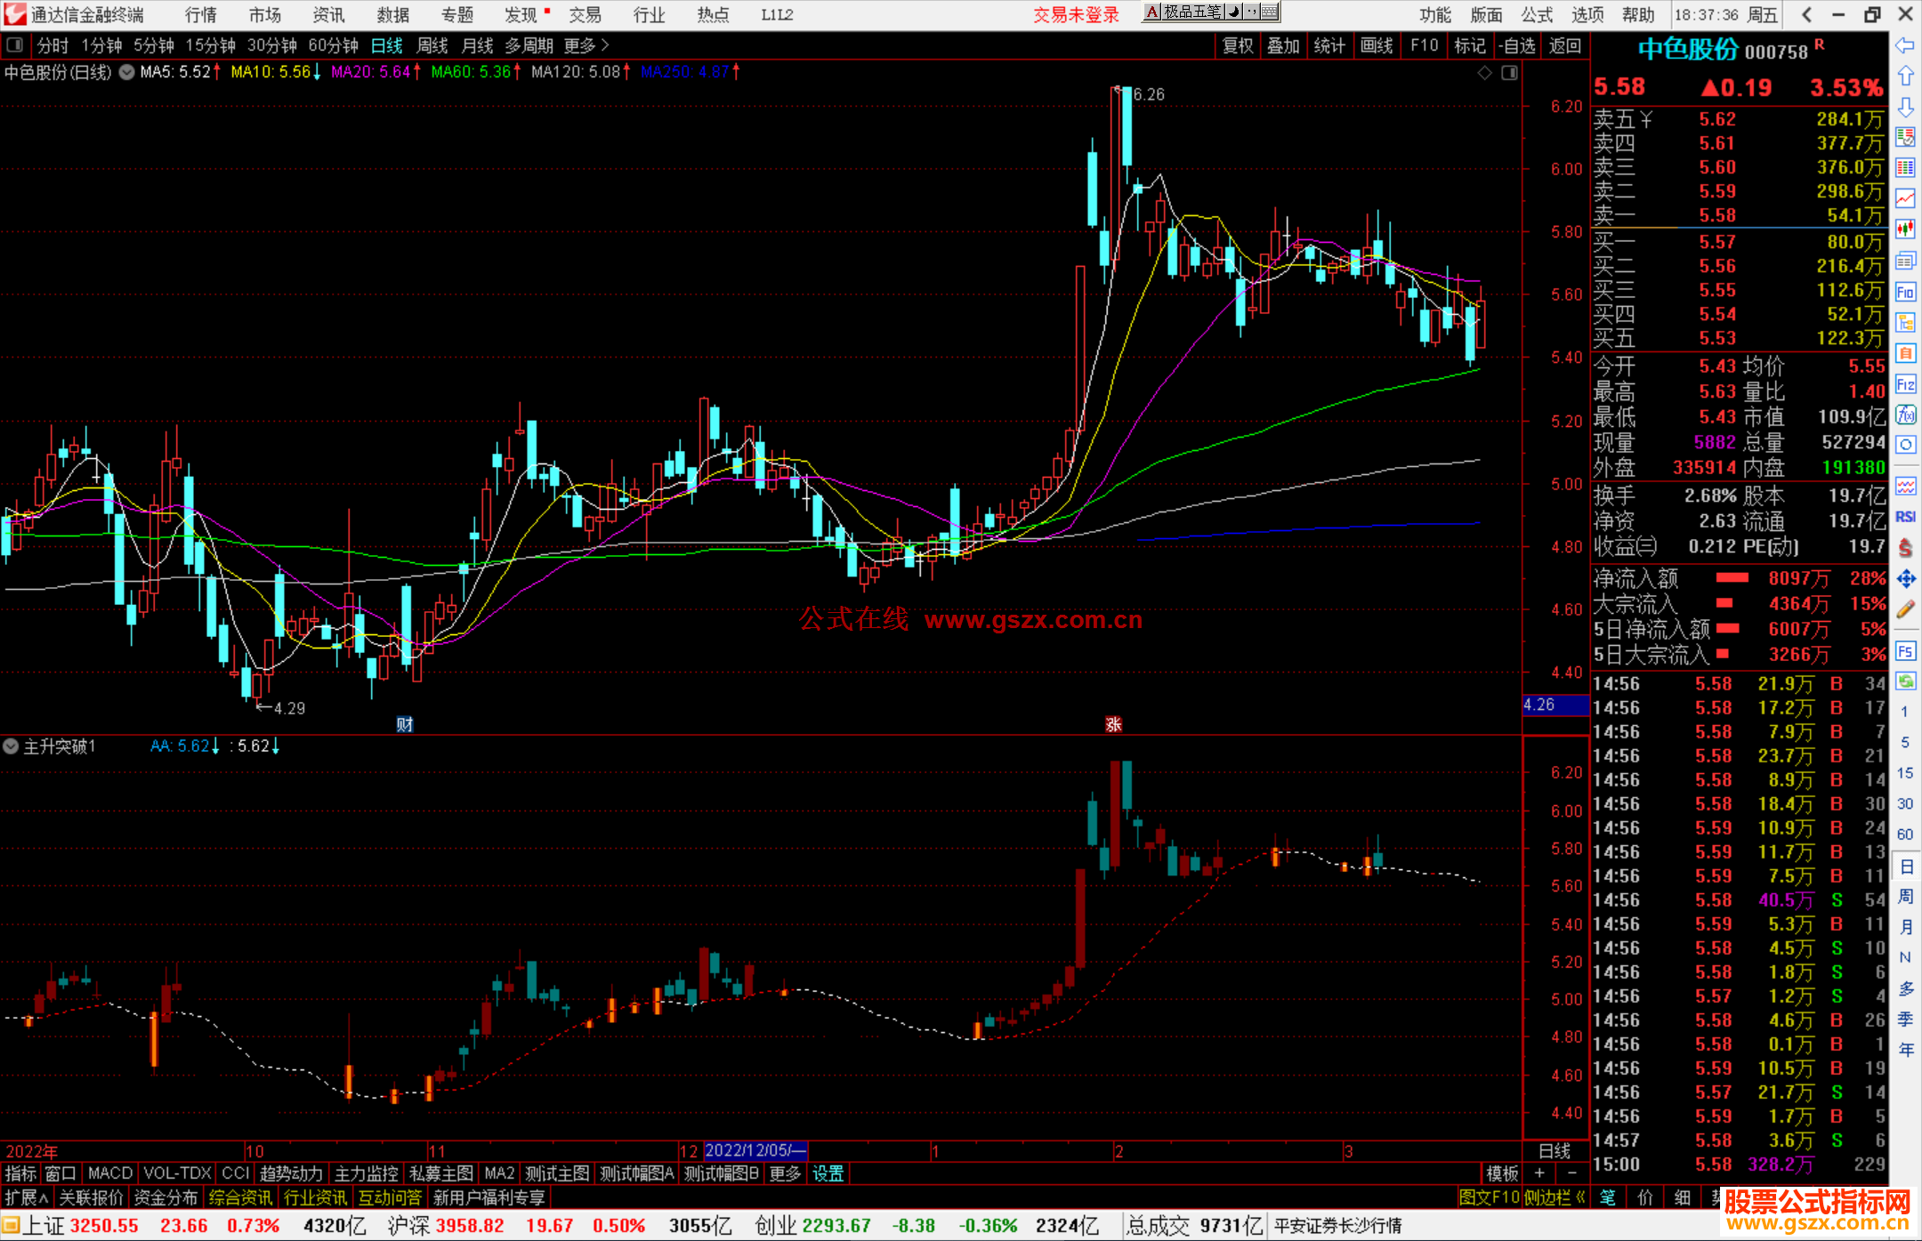Viewport: 1922px width, 1241px height.
Task: Open the F10 company info sidebar icon
Action: [x=1905, y=292]
